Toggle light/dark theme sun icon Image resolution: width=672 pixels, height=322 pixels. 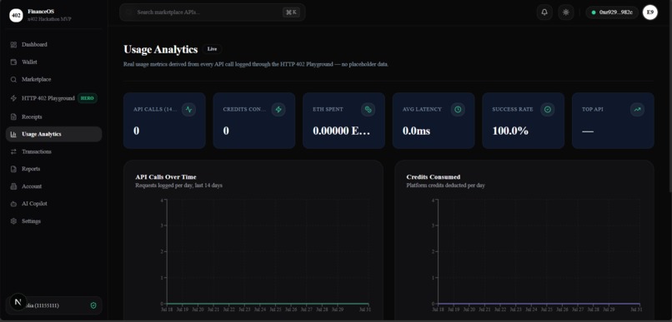pos(566,12)
